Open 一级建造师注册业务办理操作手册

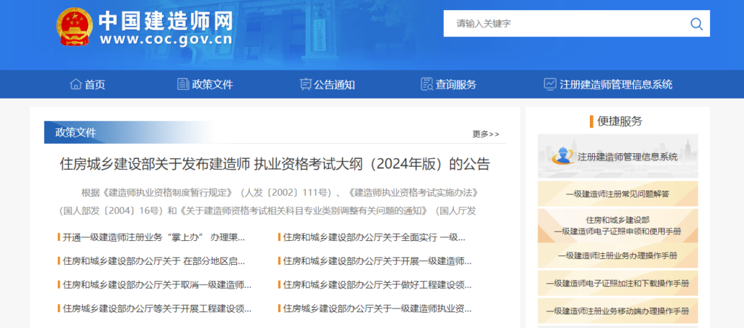pos(618,255)
